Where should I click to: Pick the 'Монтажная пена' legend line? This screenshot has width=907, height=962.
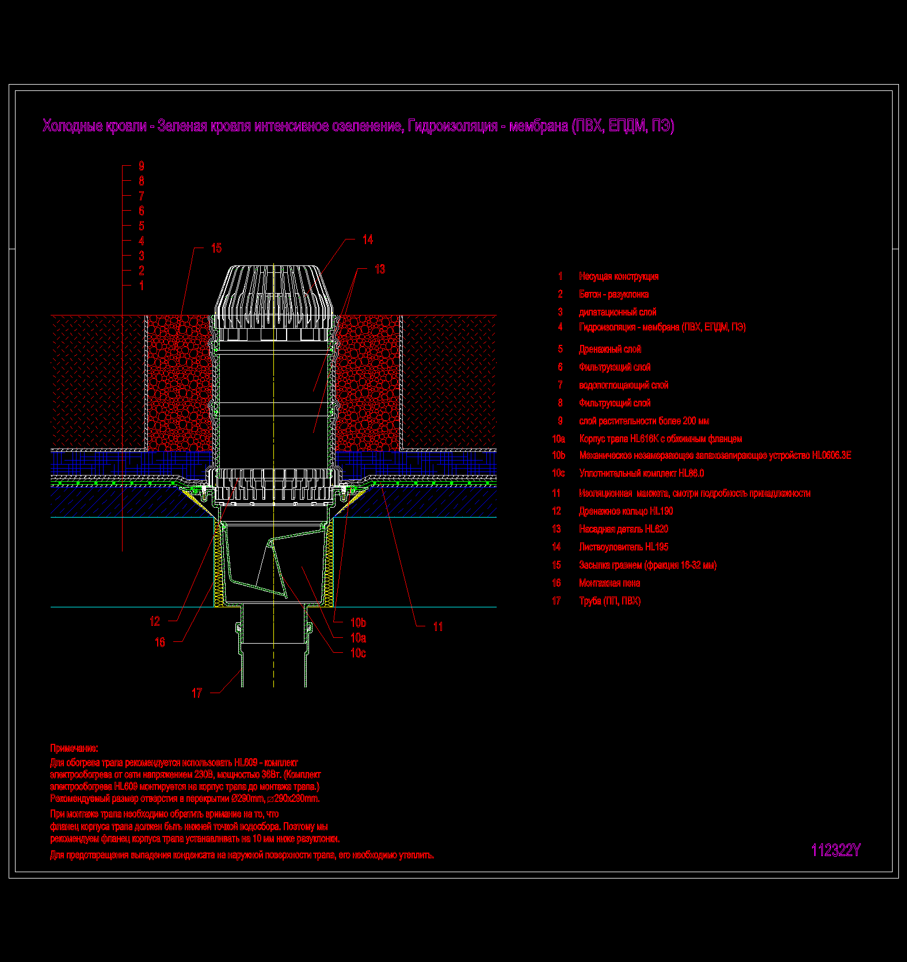click(609, 583)
